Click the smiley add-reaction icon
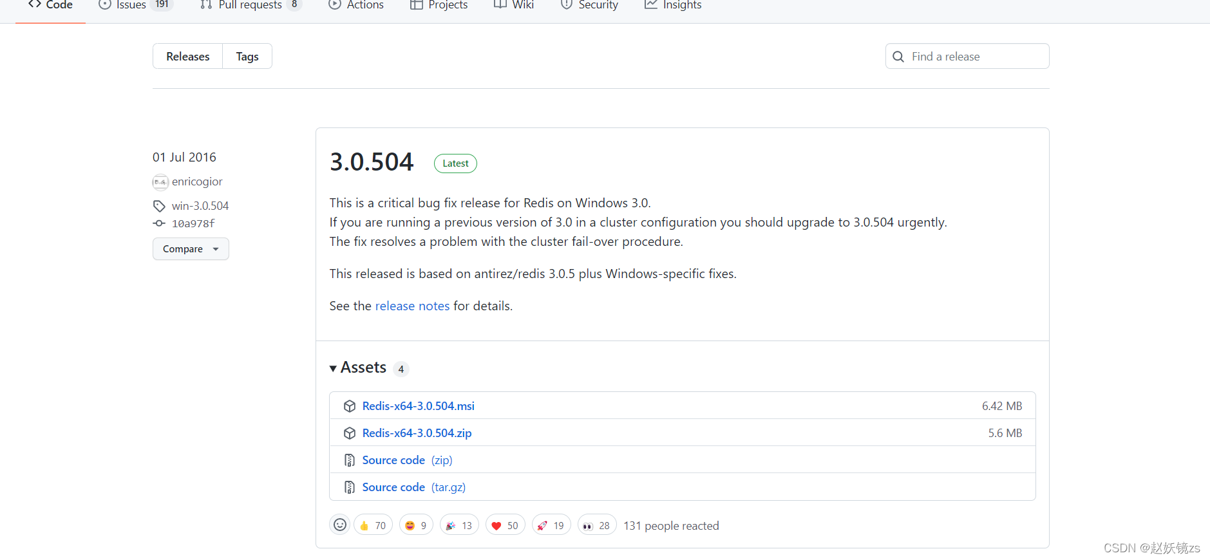This screenshot has width=1210, height=560. [x=340, y=525]
